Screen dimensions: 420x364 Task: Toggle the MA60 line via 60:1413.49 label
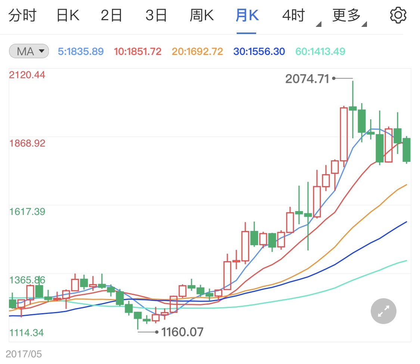point(320,52)
